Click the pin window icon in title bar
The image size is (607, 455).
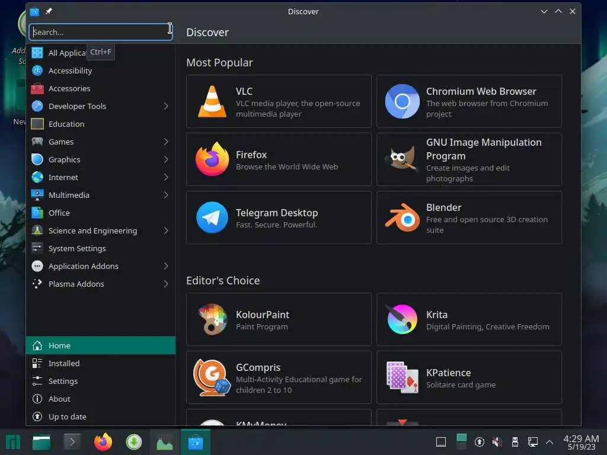click(x=49, y=11)
